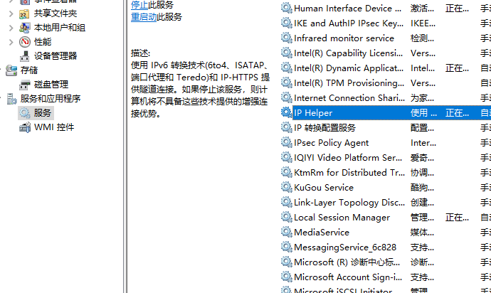Image resolution: width=491 pixels, height=293 pixels.
Task: Click the 服务 gear icon in tree
Action: (25, 112)
